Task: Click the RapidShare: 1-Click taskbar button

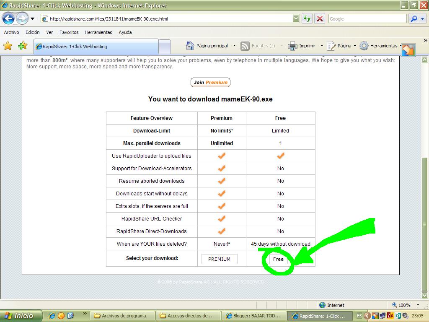Action: point(319,316)
